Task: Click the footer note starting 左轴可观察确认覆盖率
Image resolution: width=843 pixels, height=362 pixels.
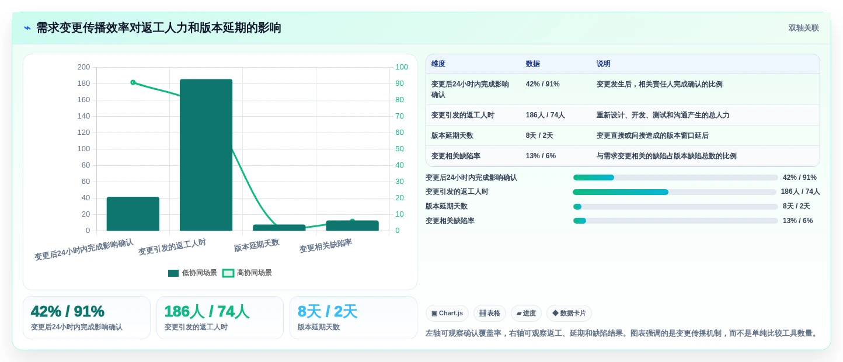Action: tap(622, 333)
